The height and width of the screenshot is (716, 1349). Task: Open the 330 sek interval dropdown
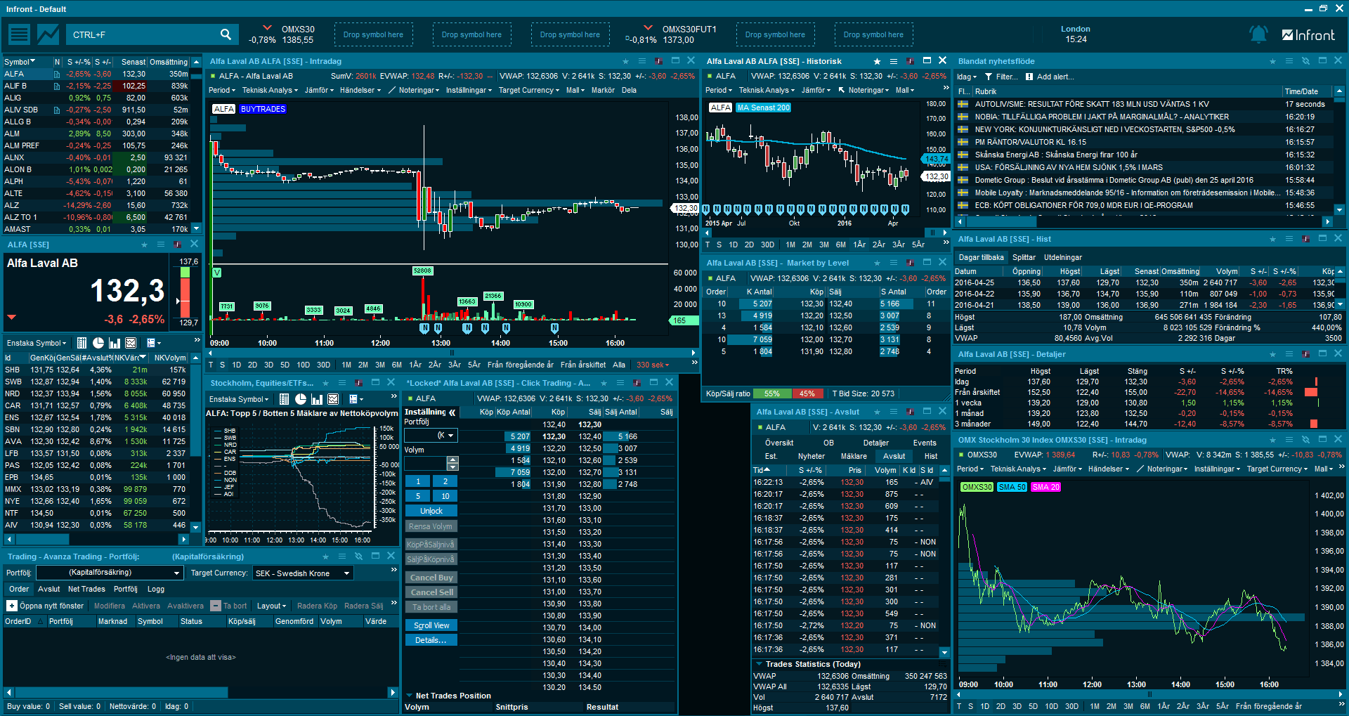click(653, 365)
